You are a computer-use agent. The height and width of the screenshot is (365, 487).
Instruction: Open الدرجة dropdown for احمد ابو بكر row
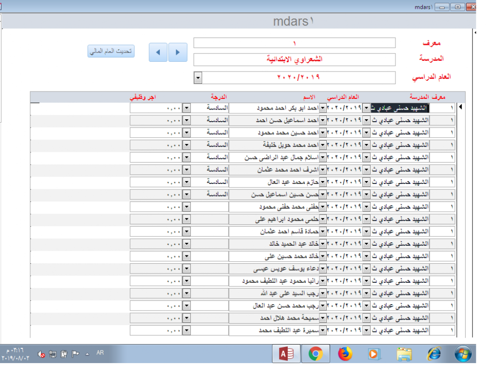point(186,108)
